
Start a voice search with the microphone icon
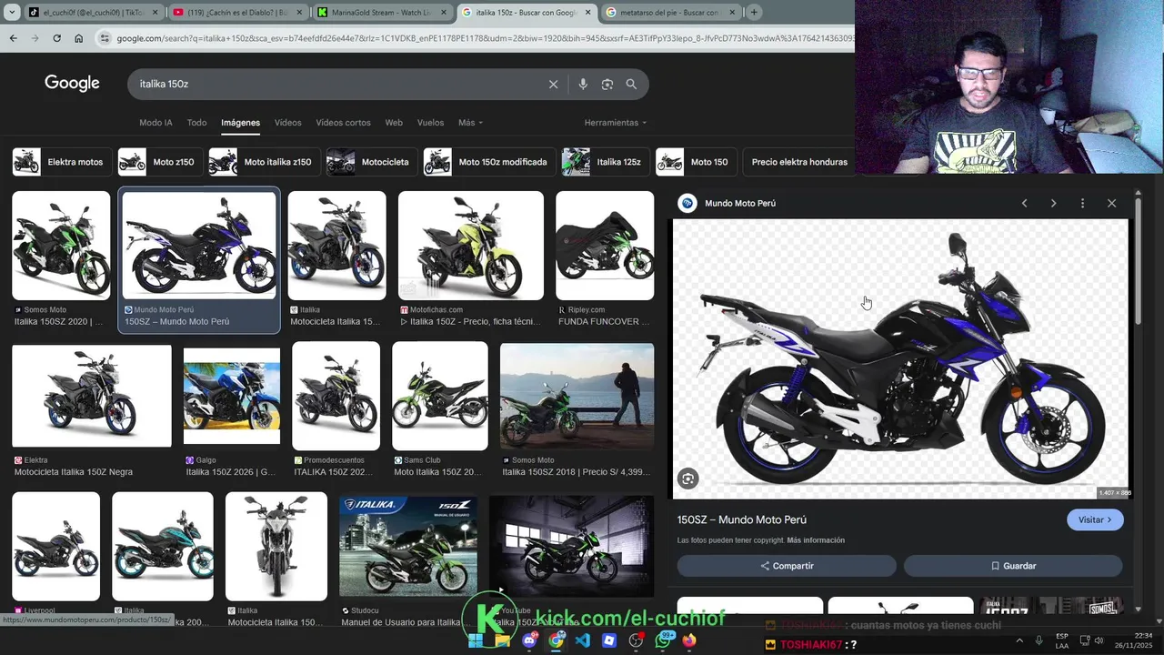point(583,84)
